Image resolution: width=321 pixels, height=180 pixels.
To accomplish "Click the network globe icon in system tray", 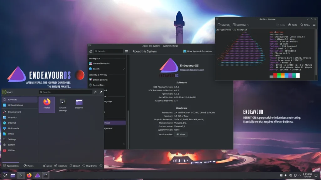I will (x=291, y=175).
